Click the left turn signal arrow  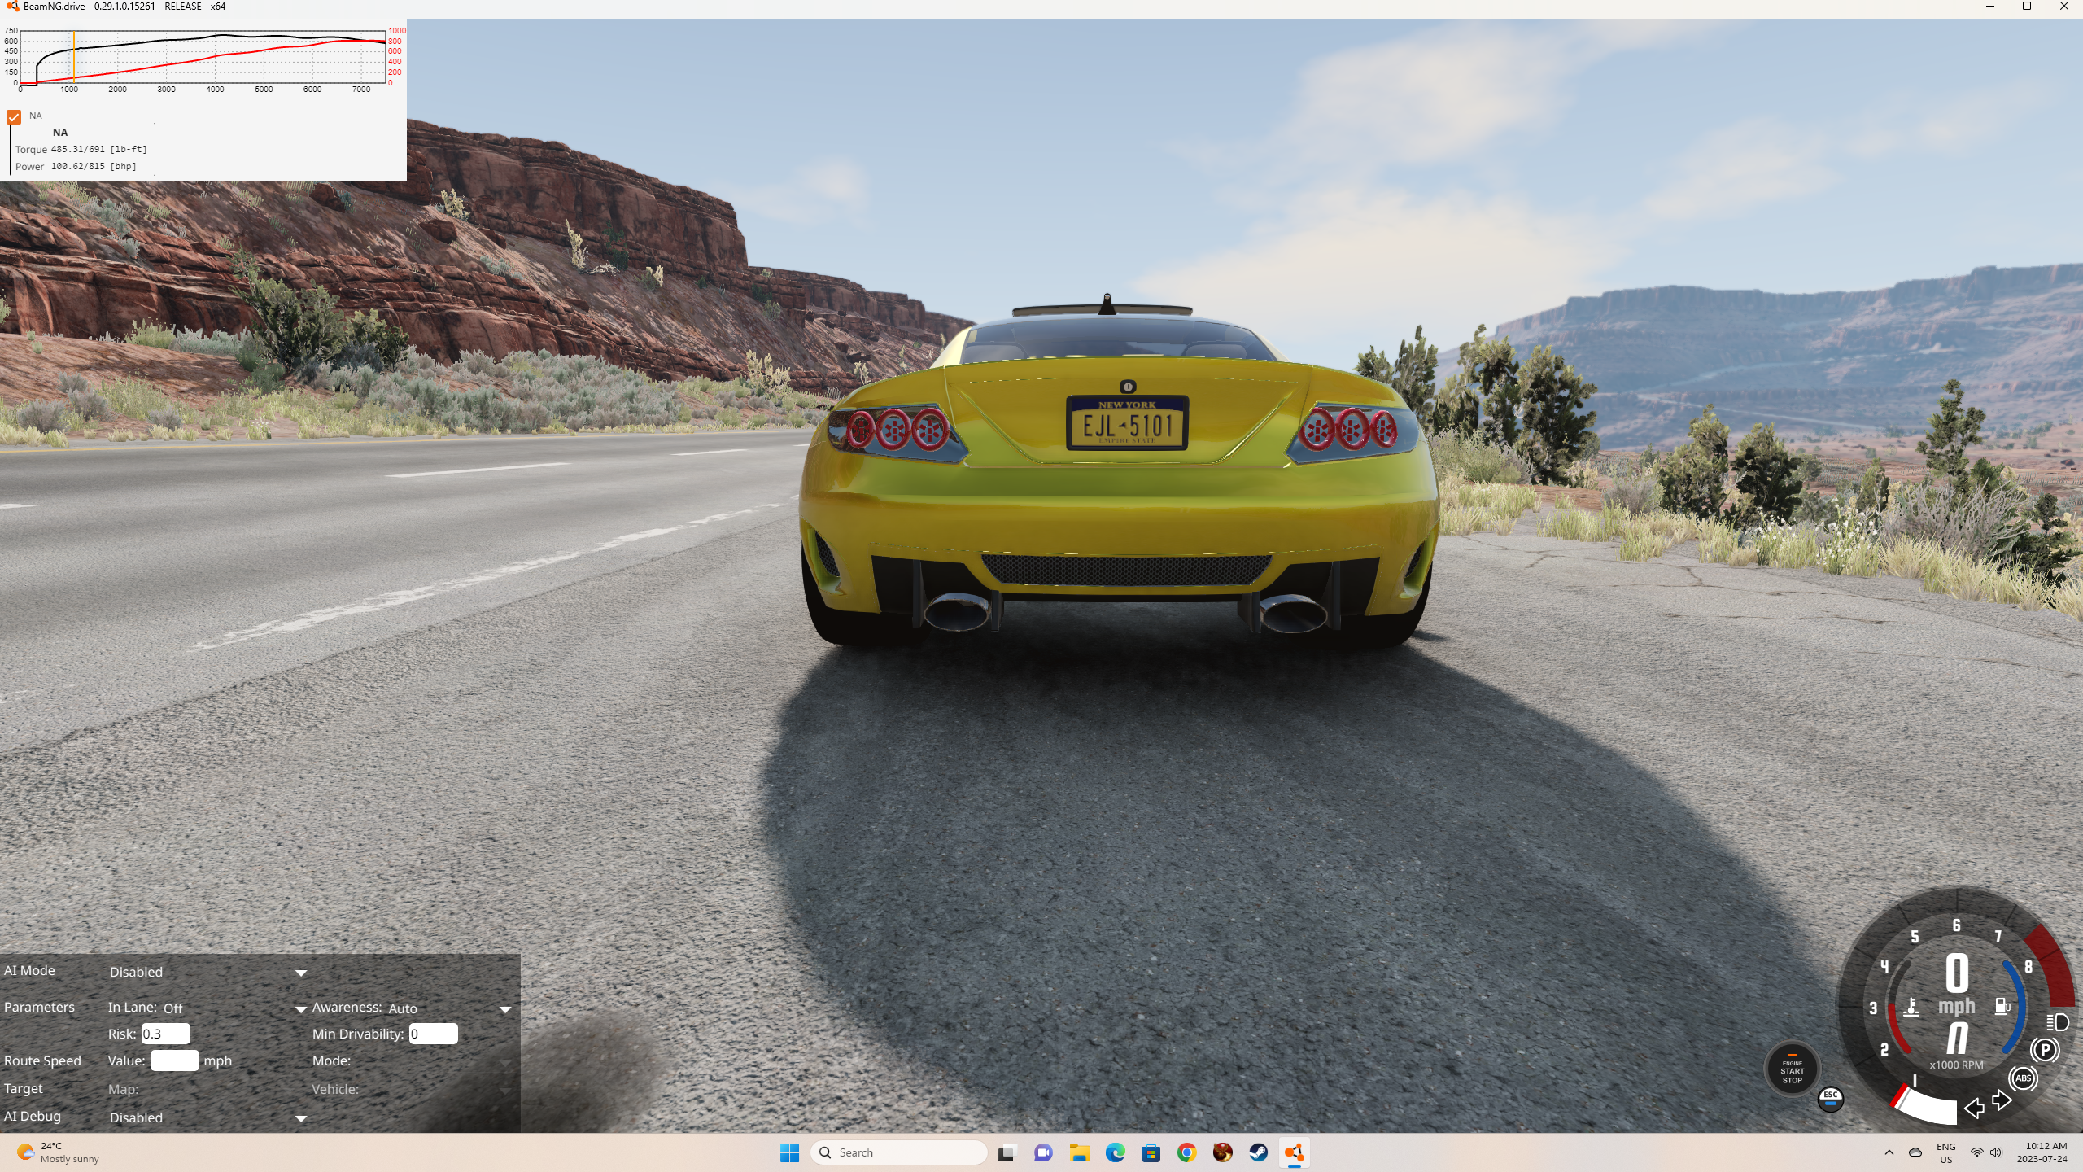click(1974, 1108)
